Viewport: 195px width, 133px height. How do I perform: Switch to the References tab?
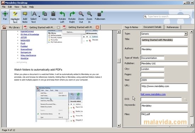click(x=173, y=27)
